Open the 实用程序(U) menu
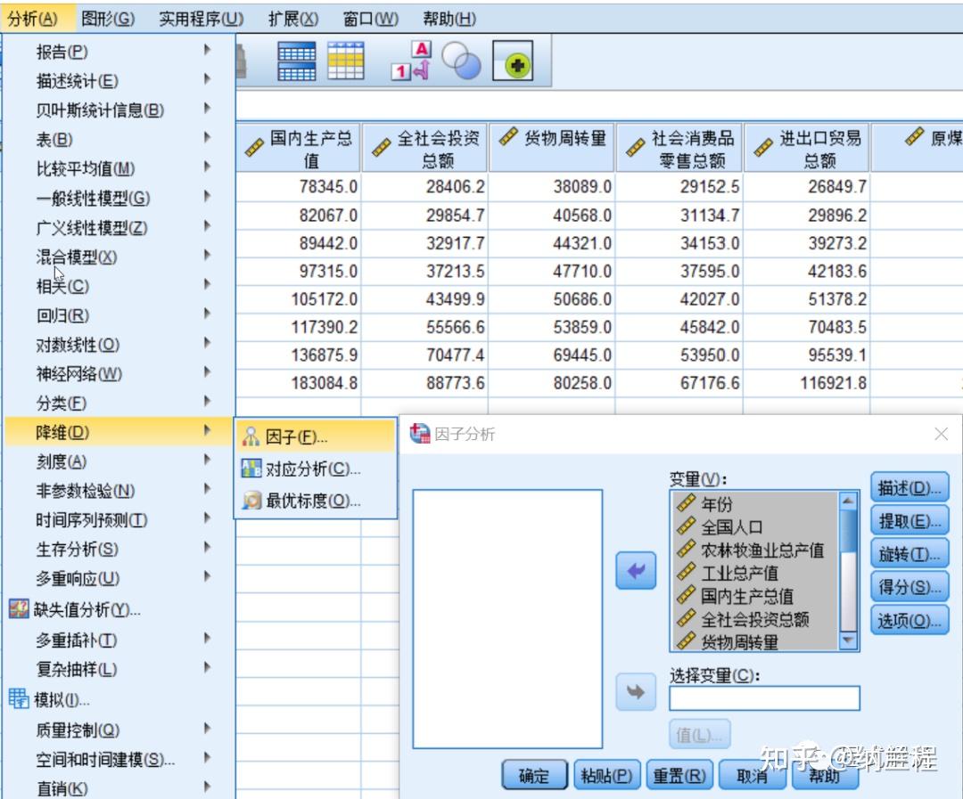The width and height of the screenshot is (963, 799). pos(201,19)
